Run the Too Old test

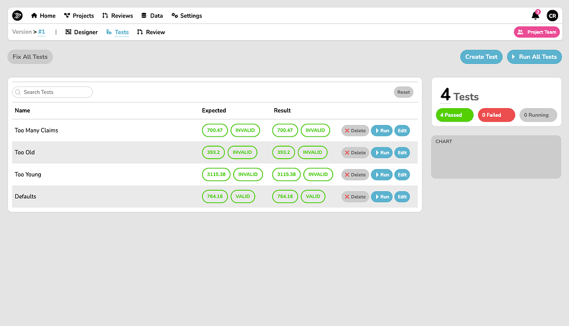click(382, 153)
